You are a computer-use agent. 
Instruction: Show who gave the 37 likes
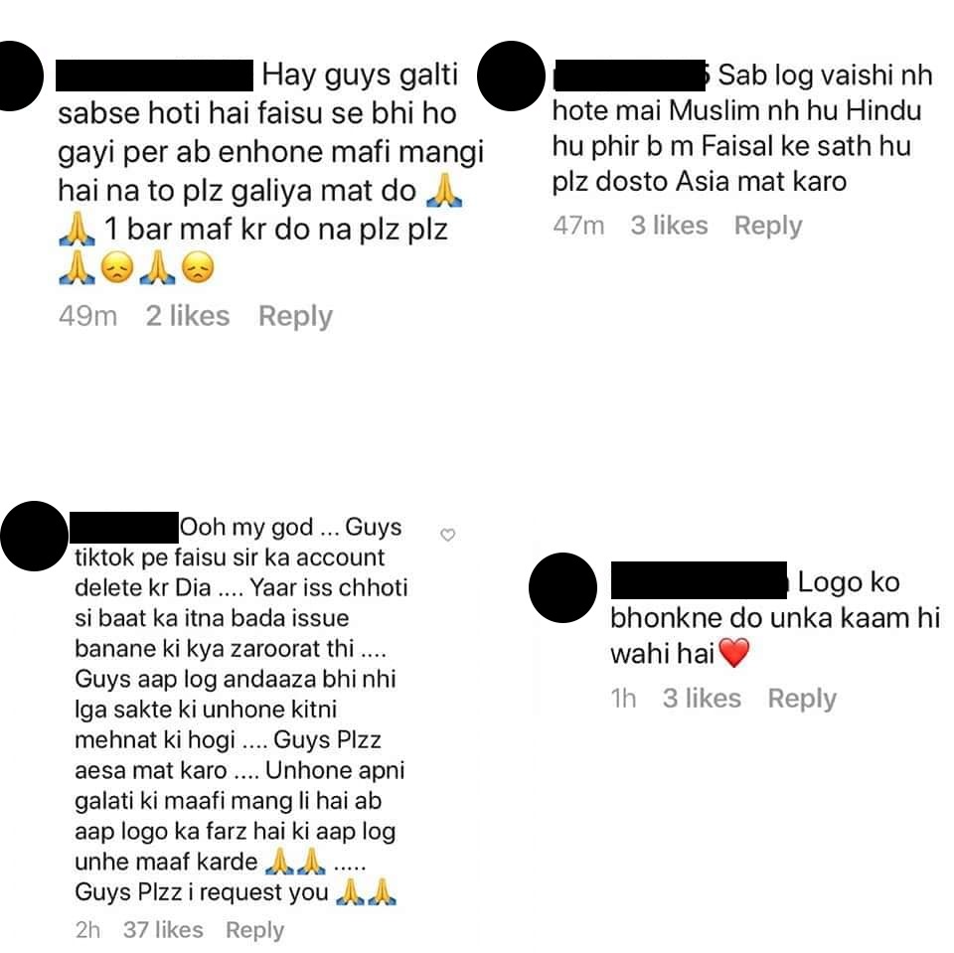tap(163, 929)
